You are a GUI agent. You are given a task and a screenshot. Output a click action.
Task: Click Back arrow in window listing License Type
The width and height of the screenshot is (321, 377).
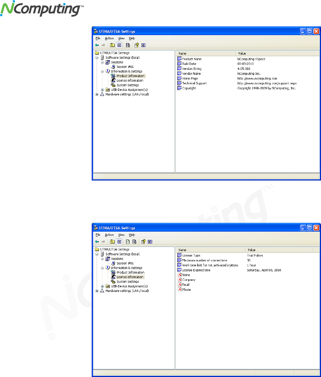click(x=97, y=242)
